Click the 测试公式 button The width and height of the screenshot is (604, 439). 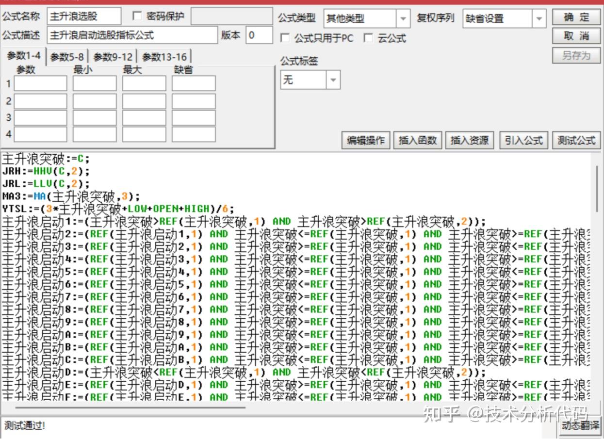[576, 141]
